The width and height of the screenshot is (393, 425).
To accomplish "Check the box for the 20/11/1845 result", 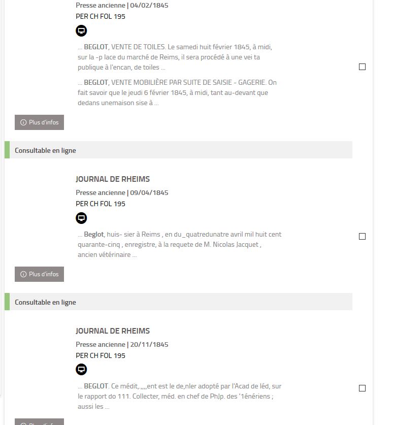I will click(x=362, y=388).
